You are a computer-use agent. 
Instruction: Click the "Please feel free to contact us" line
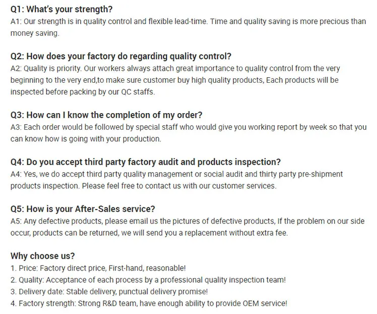click(143, 186)
